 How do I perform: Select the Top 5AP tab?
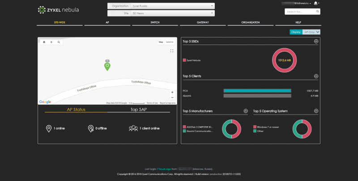pyautogui.click(x=139, y=109)
